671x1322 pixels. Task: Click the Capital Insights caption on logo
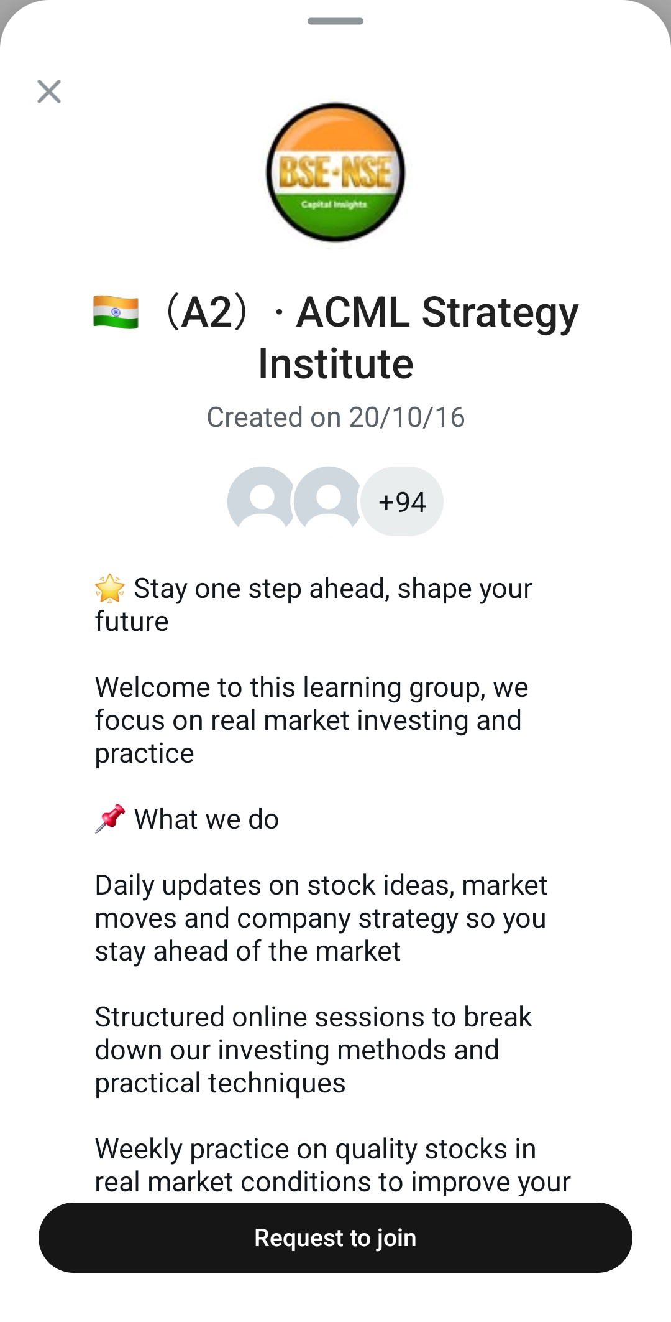click(x=334, y=205)
